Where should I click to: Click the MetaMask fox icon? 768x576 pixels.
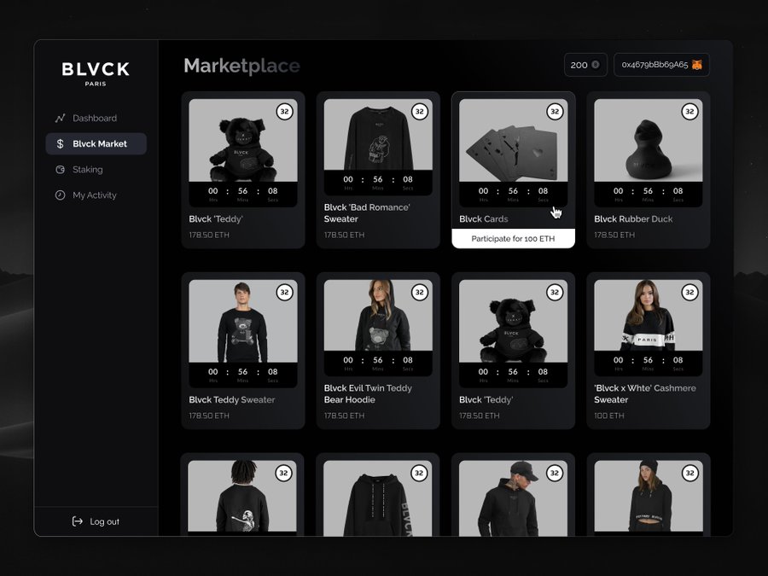697,65
